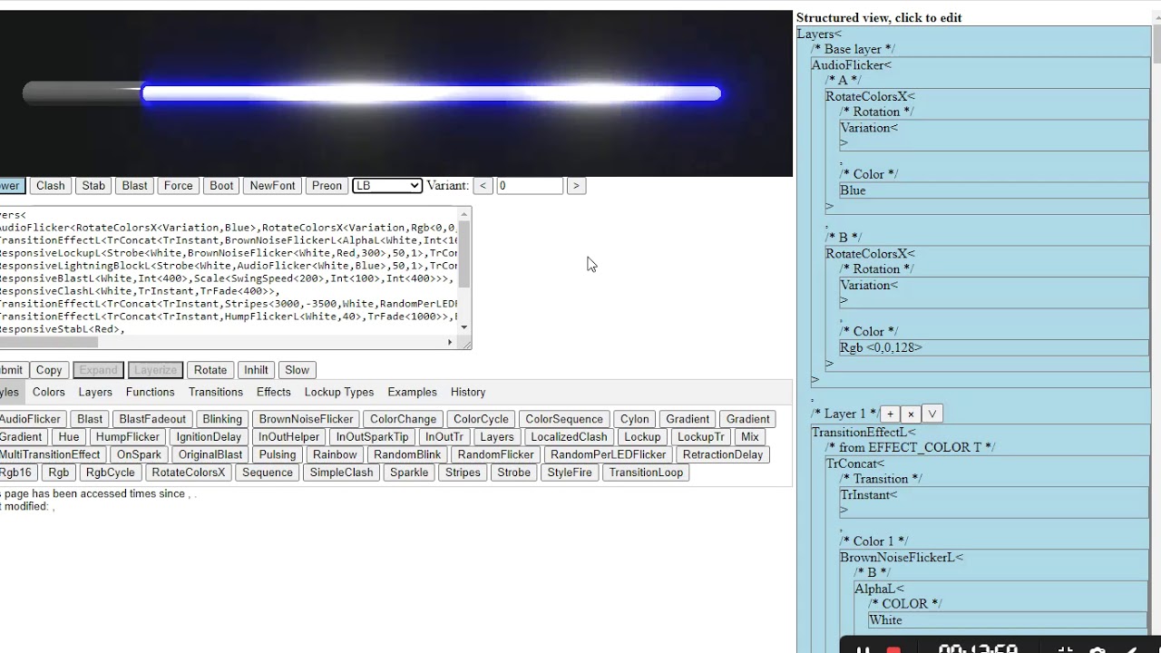Screen dimensions: 1161x653
Task: Insert the BrownNoiseFlicker style
Action: [306, 419]
